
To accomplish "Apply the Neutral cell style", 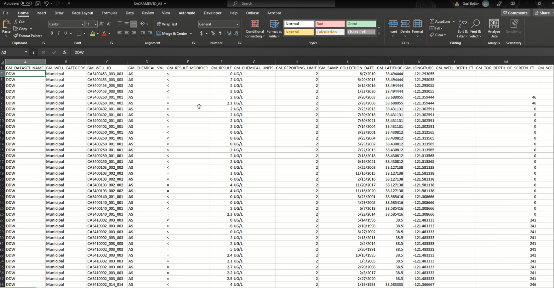I will (x=299, y=32).
